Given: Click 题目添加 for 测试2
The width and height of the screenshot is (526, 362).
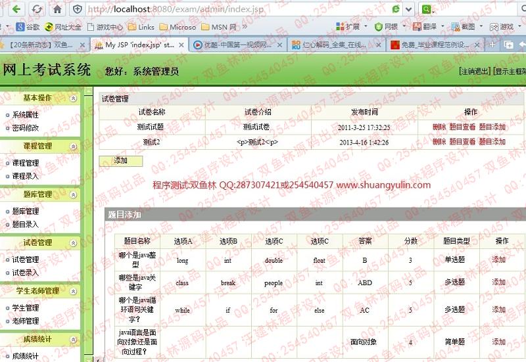Looking at the screenshot, I should [492, 142].
